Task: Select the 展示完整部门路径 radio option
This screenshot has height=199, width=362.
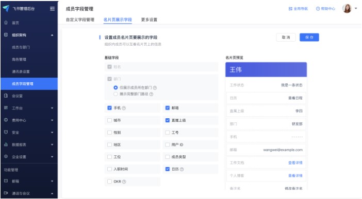Action: coord(116,94)
